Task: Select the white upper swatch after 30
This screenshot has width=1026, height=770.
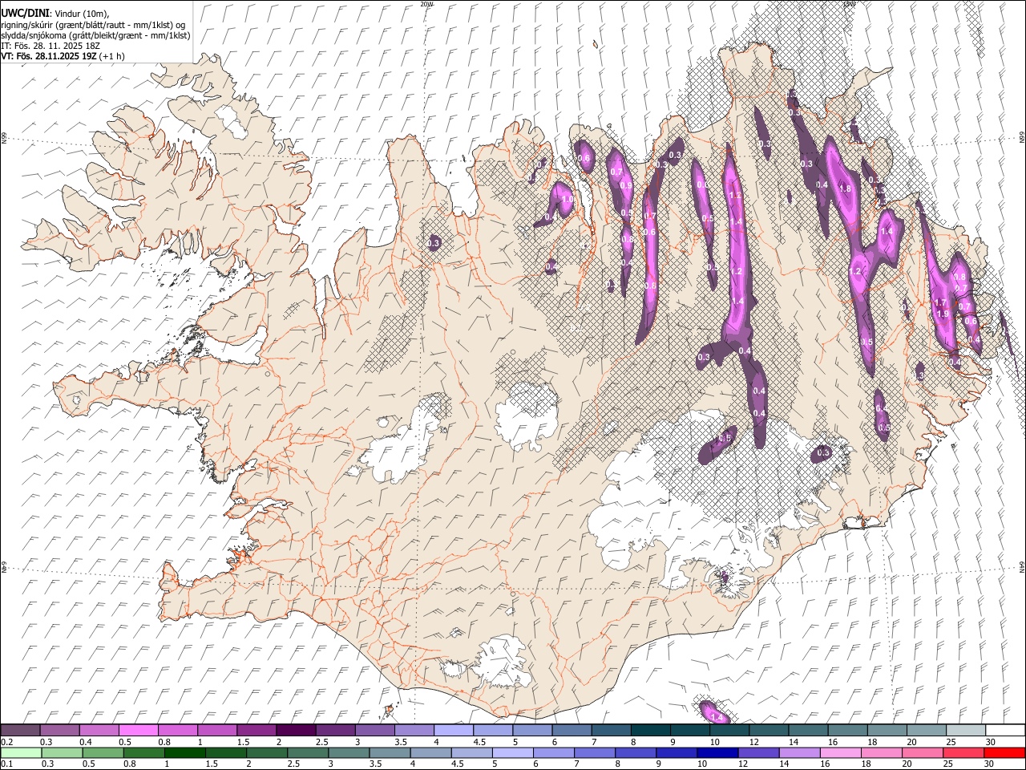Action: pyautogui.click(x=1005, y=730)
